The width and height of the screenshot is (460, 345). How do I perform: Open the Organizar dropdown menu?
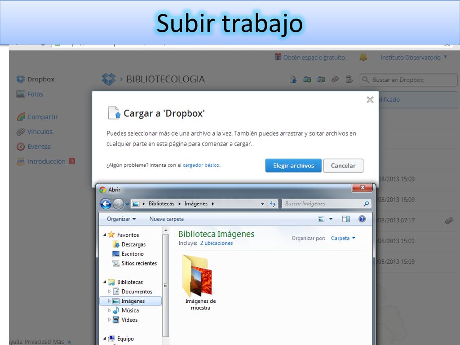121,219
